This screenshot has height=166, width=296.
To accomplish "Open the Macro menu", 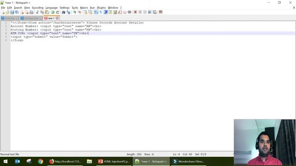I will point(84,8).
